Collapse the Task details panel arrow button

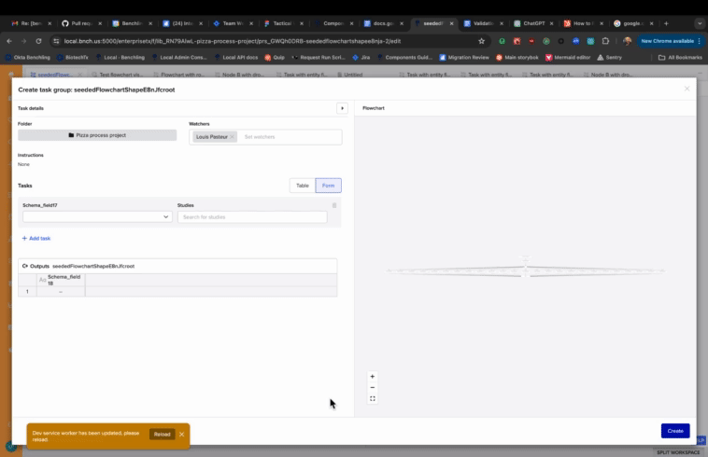[342, 108]
